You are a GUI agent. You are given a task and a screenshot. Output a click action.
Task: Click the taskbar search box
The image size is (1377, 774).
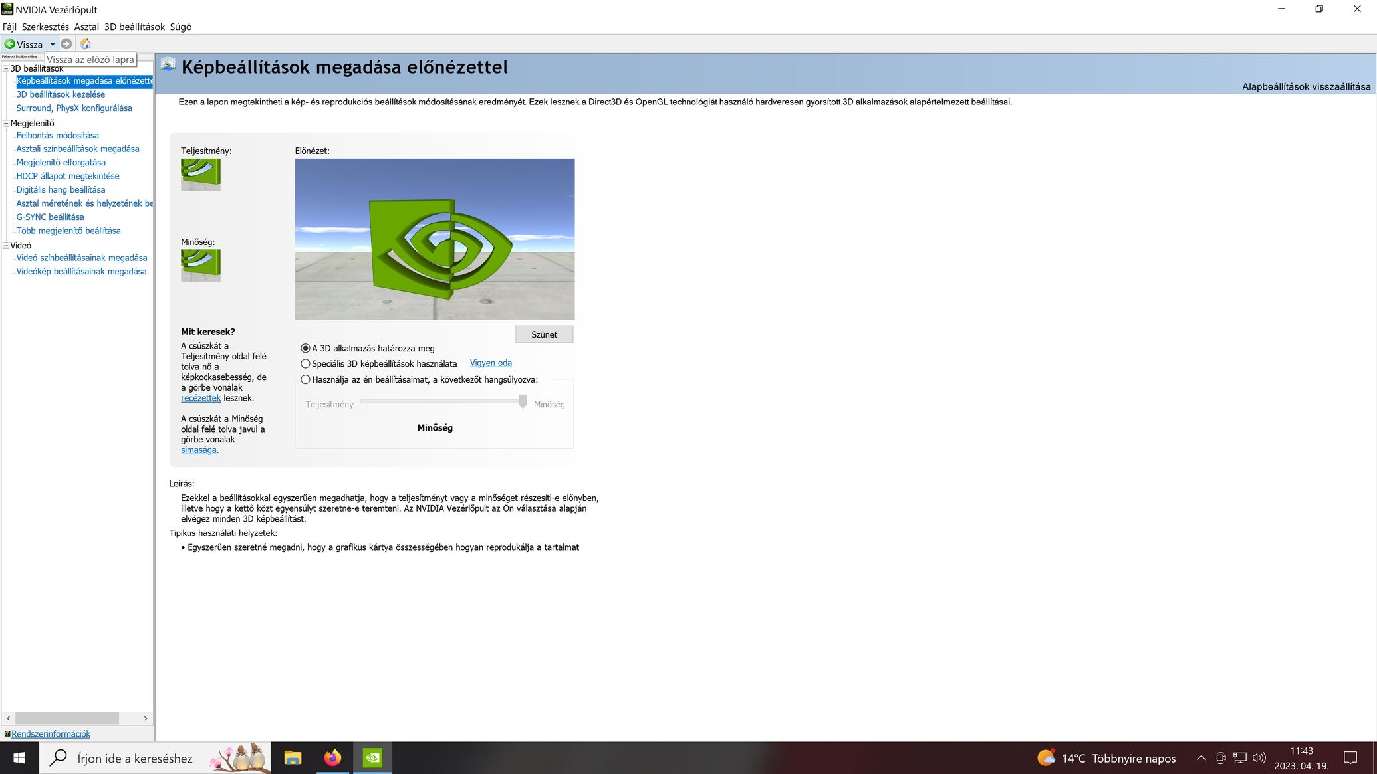tap(155, 758)
